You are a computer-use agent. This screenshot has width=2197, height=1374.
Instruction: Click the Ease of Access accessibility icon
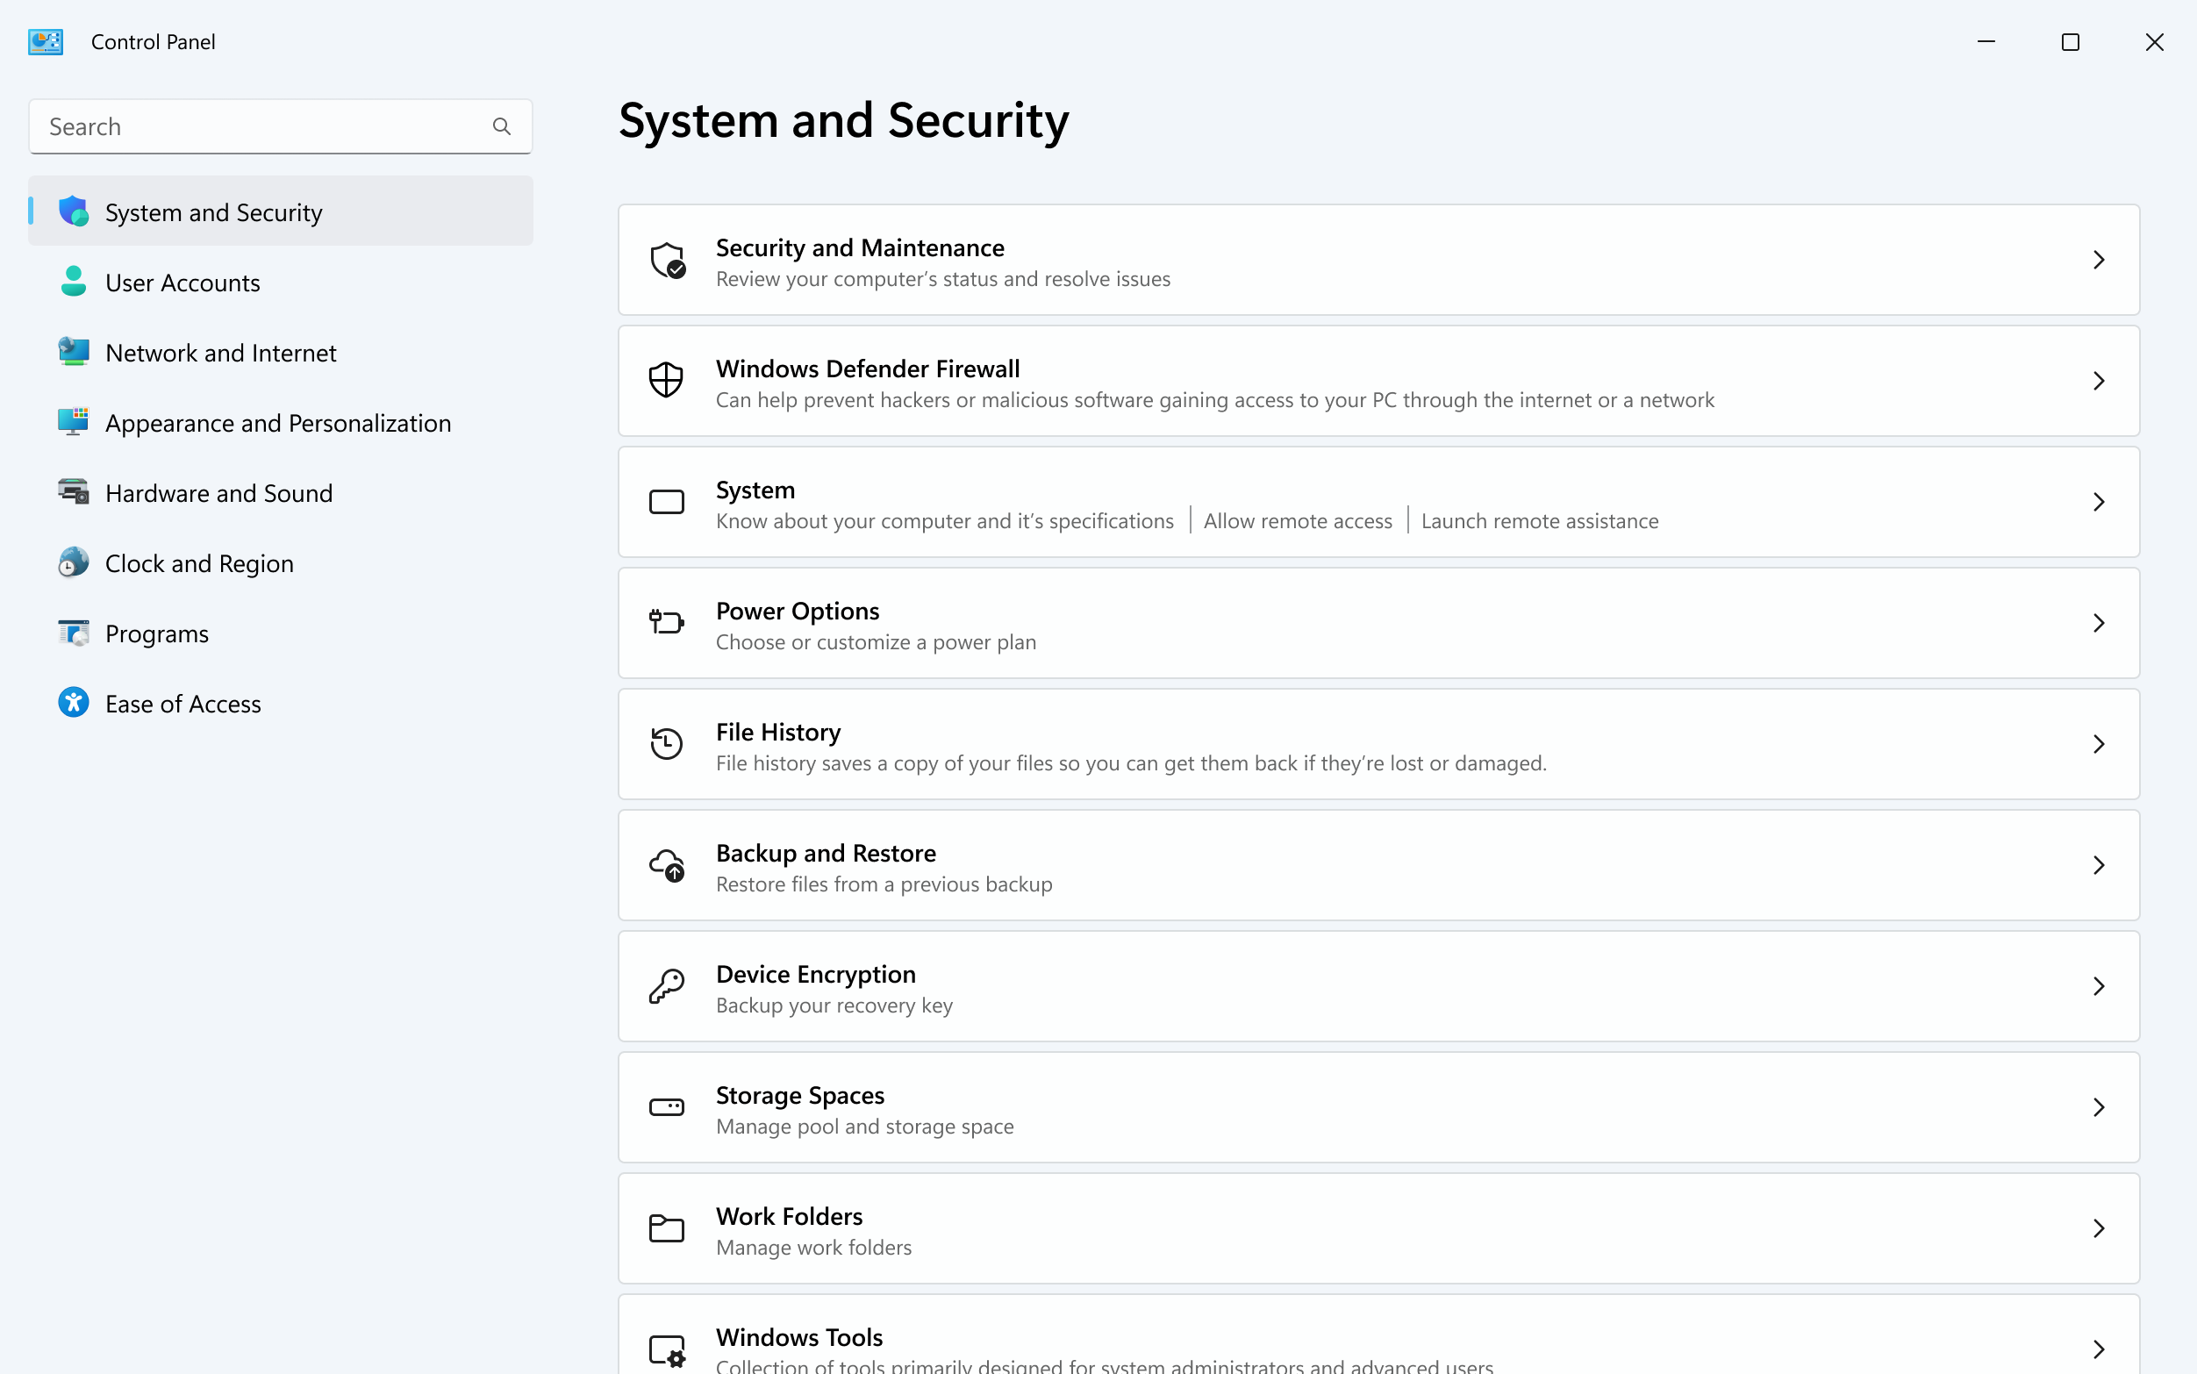pyautogui.click(x=73, y=703)
